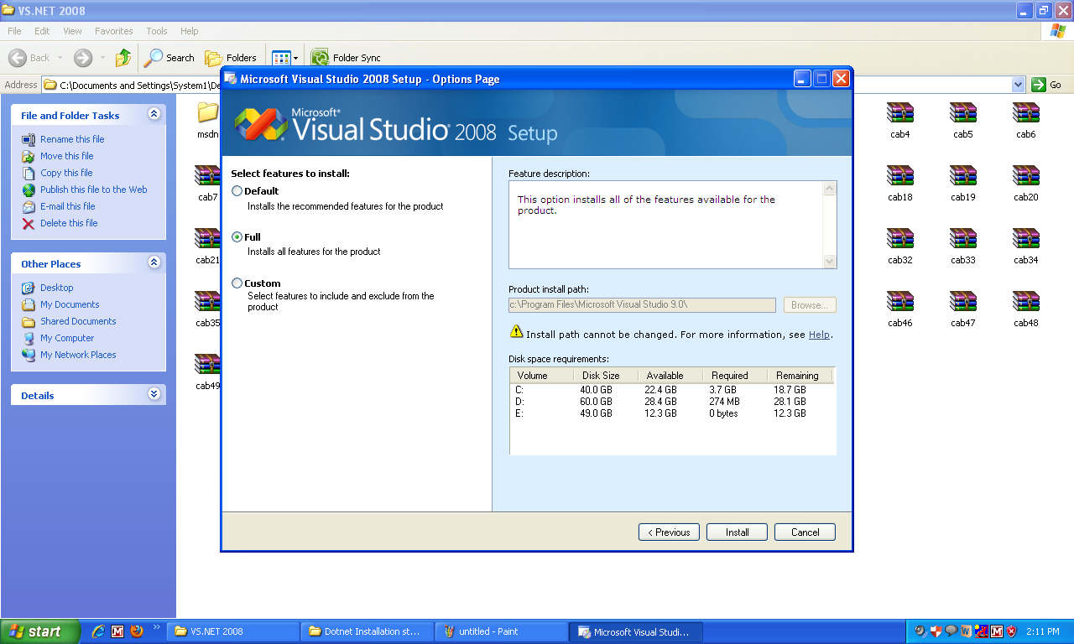
Task: Select the cab18 archive file
Action: click(x=900, y=184)
